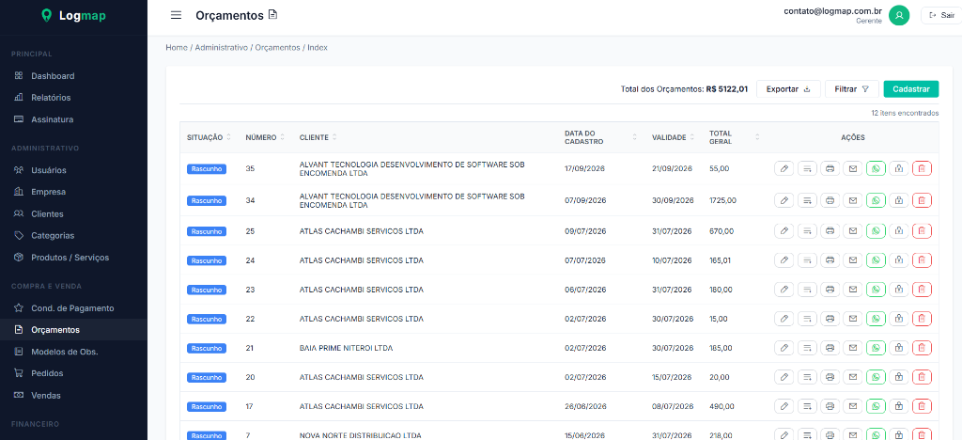Open Vendas in the sidebar
Image resolution: width=962 pixels, height=440 pixels.
(x=73, y=396)
